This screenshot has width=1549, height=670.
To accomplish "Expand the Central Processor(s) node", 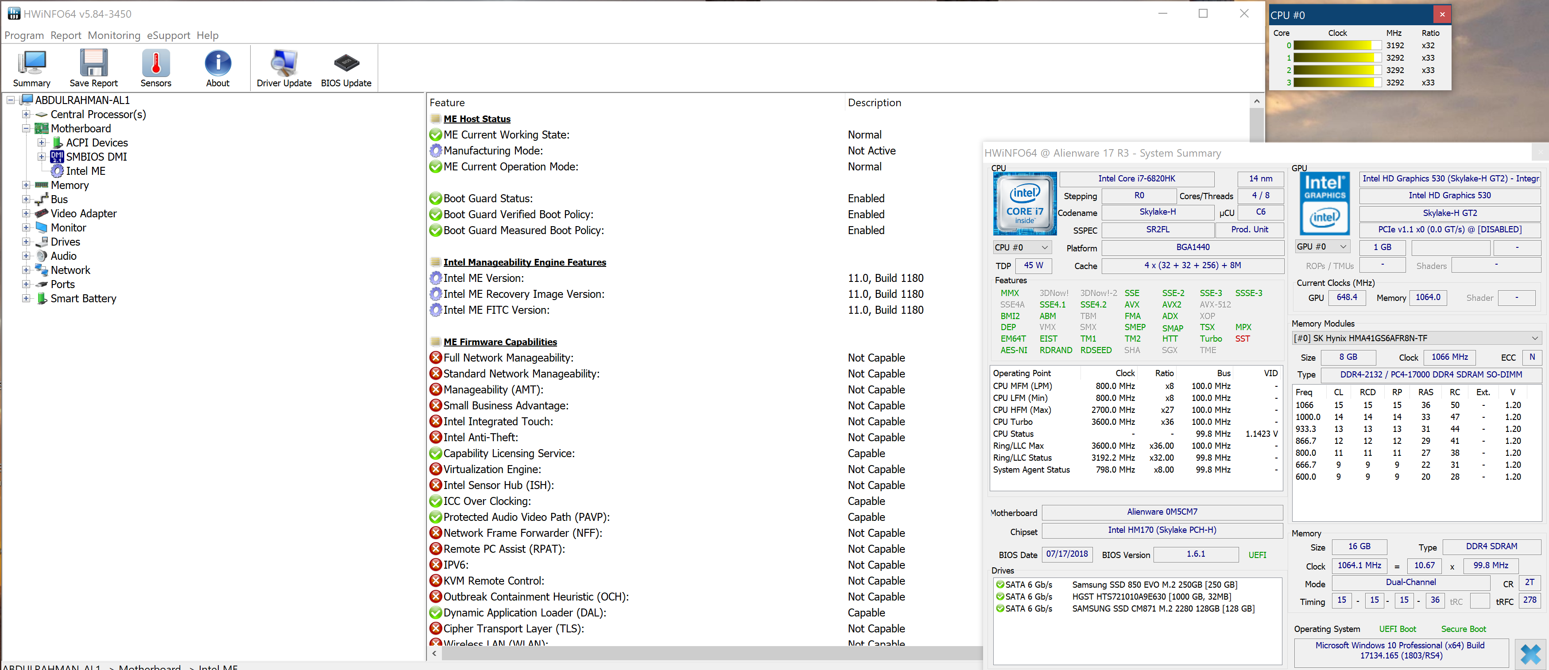I will 26,114.
